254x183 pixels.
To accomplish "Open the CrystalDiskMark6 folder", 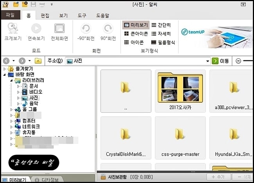I will [x=126, y=138].
